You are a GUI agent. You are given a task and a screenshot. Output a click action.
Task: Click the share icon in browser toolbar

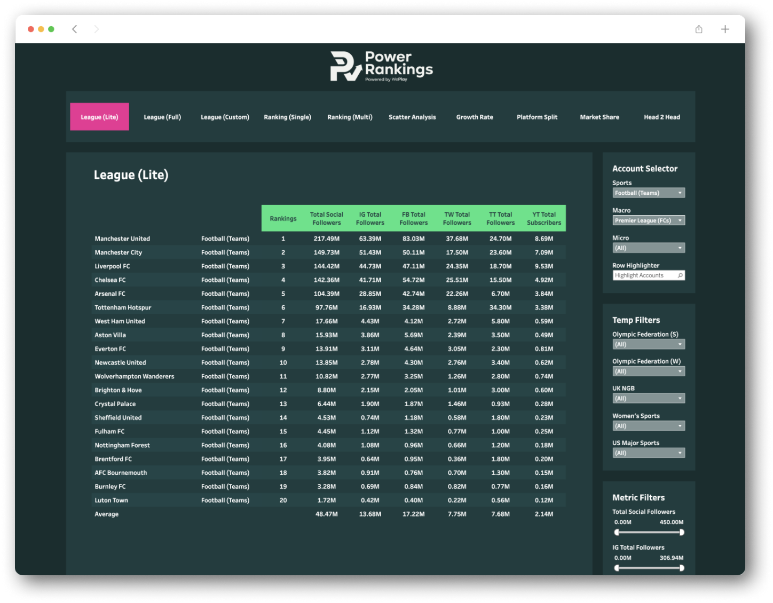coord(699,29)
